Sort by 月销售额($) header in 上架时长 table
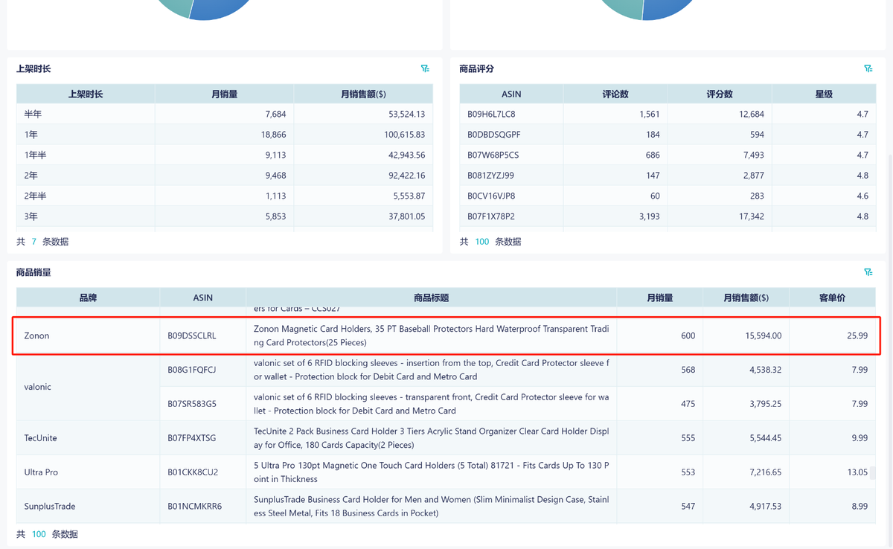Screen dimensions: 893x549 pos(363,94)
